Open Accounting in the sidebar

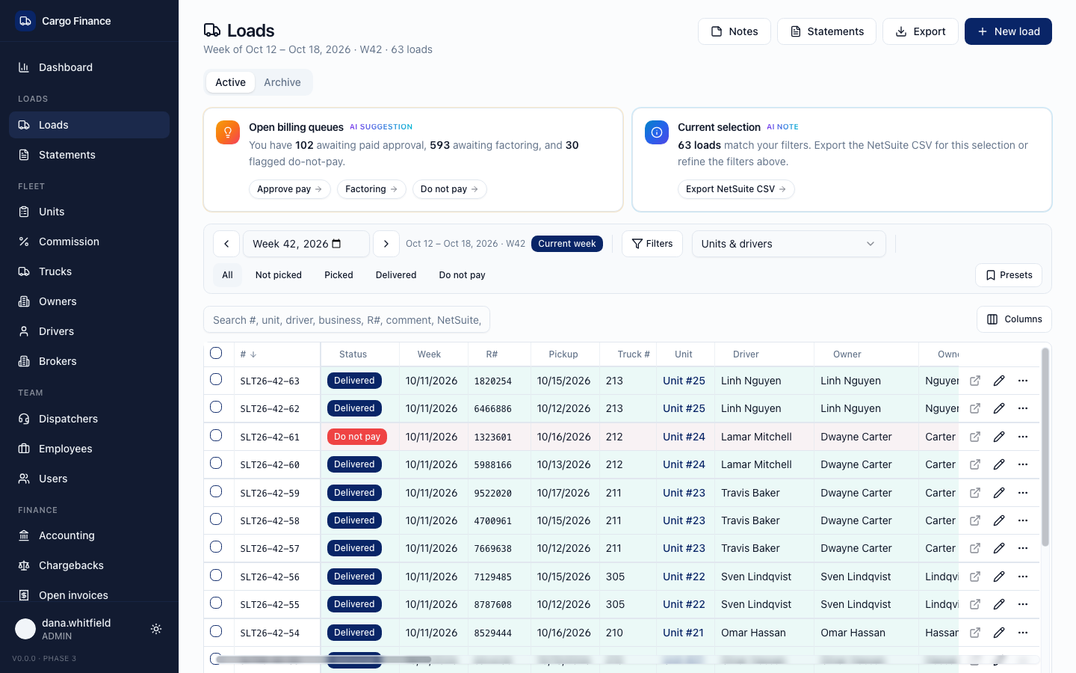pos(89,535)
